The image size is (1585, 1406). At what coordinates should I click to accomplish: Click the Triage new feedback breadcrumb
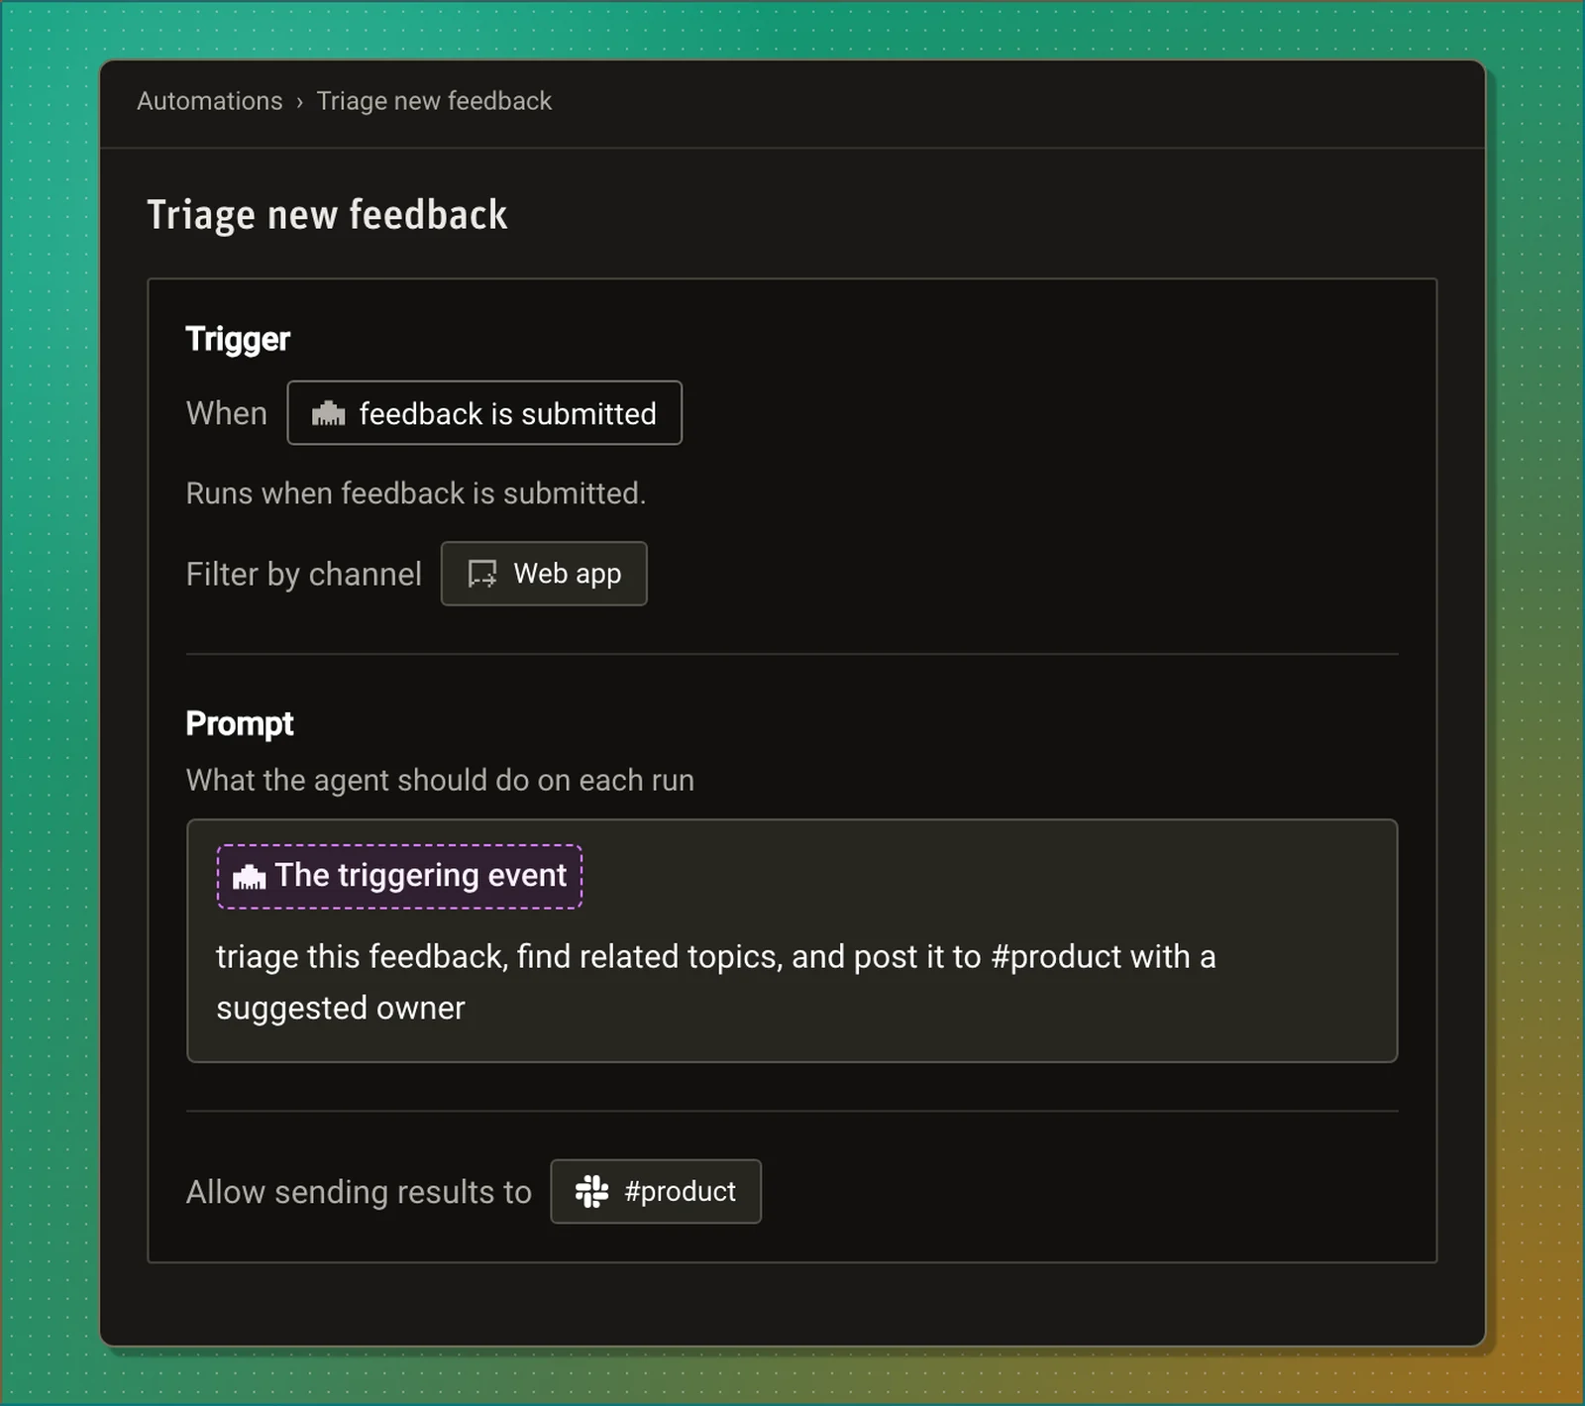434,101
